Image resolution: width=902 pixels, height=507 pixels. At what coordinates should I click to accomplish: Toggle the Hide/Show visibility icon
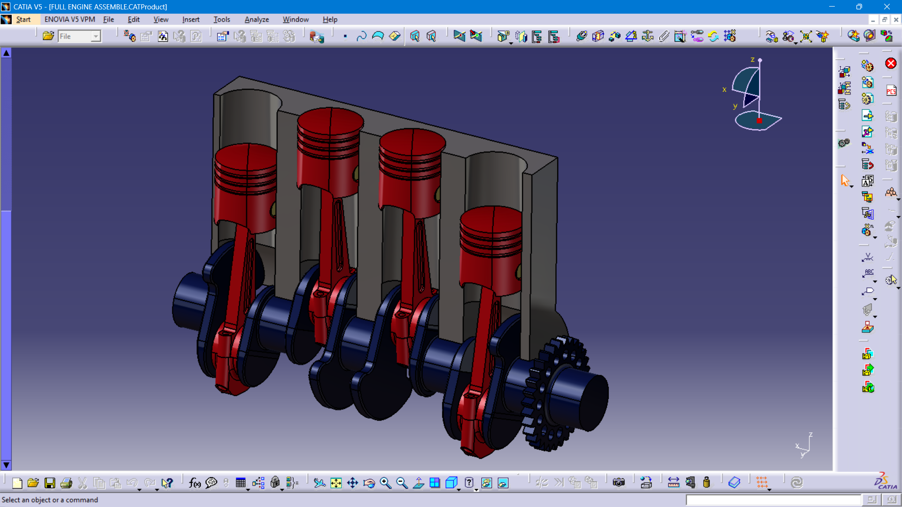tap(486, 483)
